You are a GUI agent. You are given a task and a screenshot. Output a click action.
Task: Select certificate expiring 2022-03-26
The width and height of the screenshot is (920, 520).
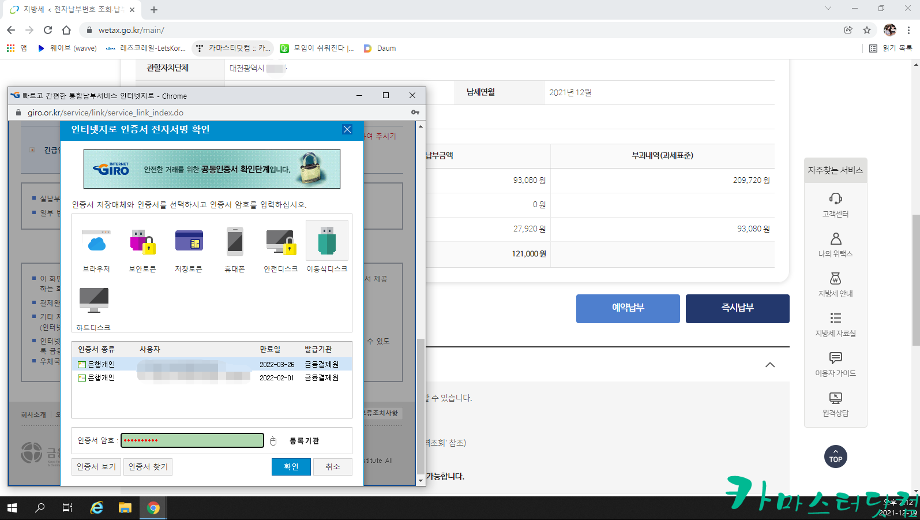click(212, 364)
